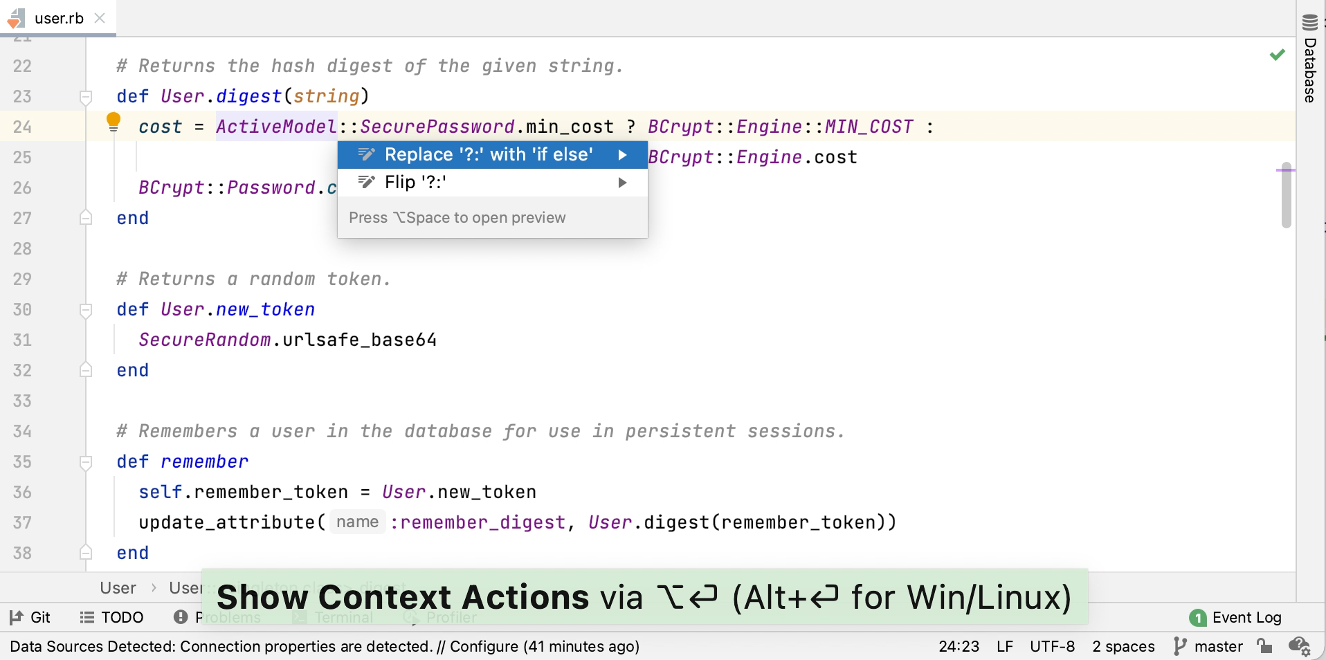Open the Event Log

click(1244, 617)
